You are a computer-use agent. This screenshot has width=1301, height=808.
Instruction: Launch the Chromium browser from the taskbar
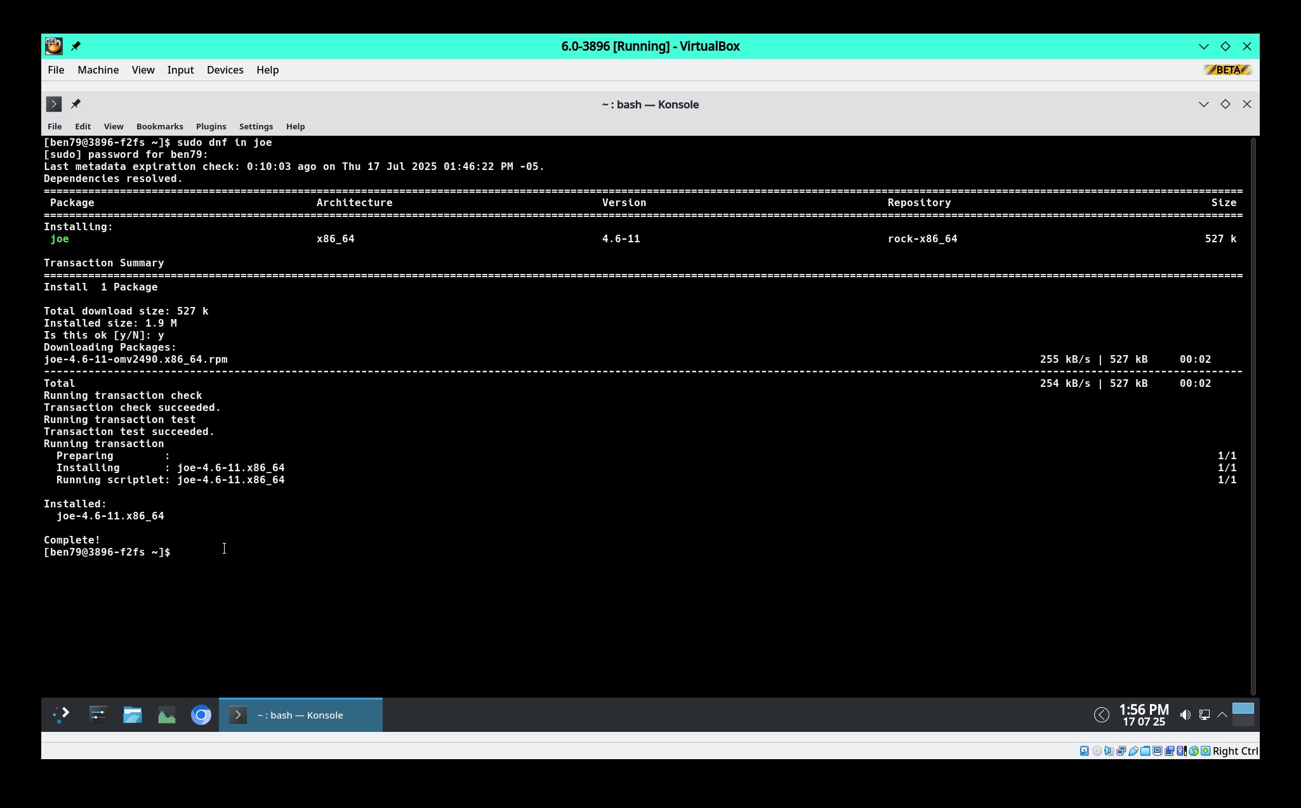[201, 715]
